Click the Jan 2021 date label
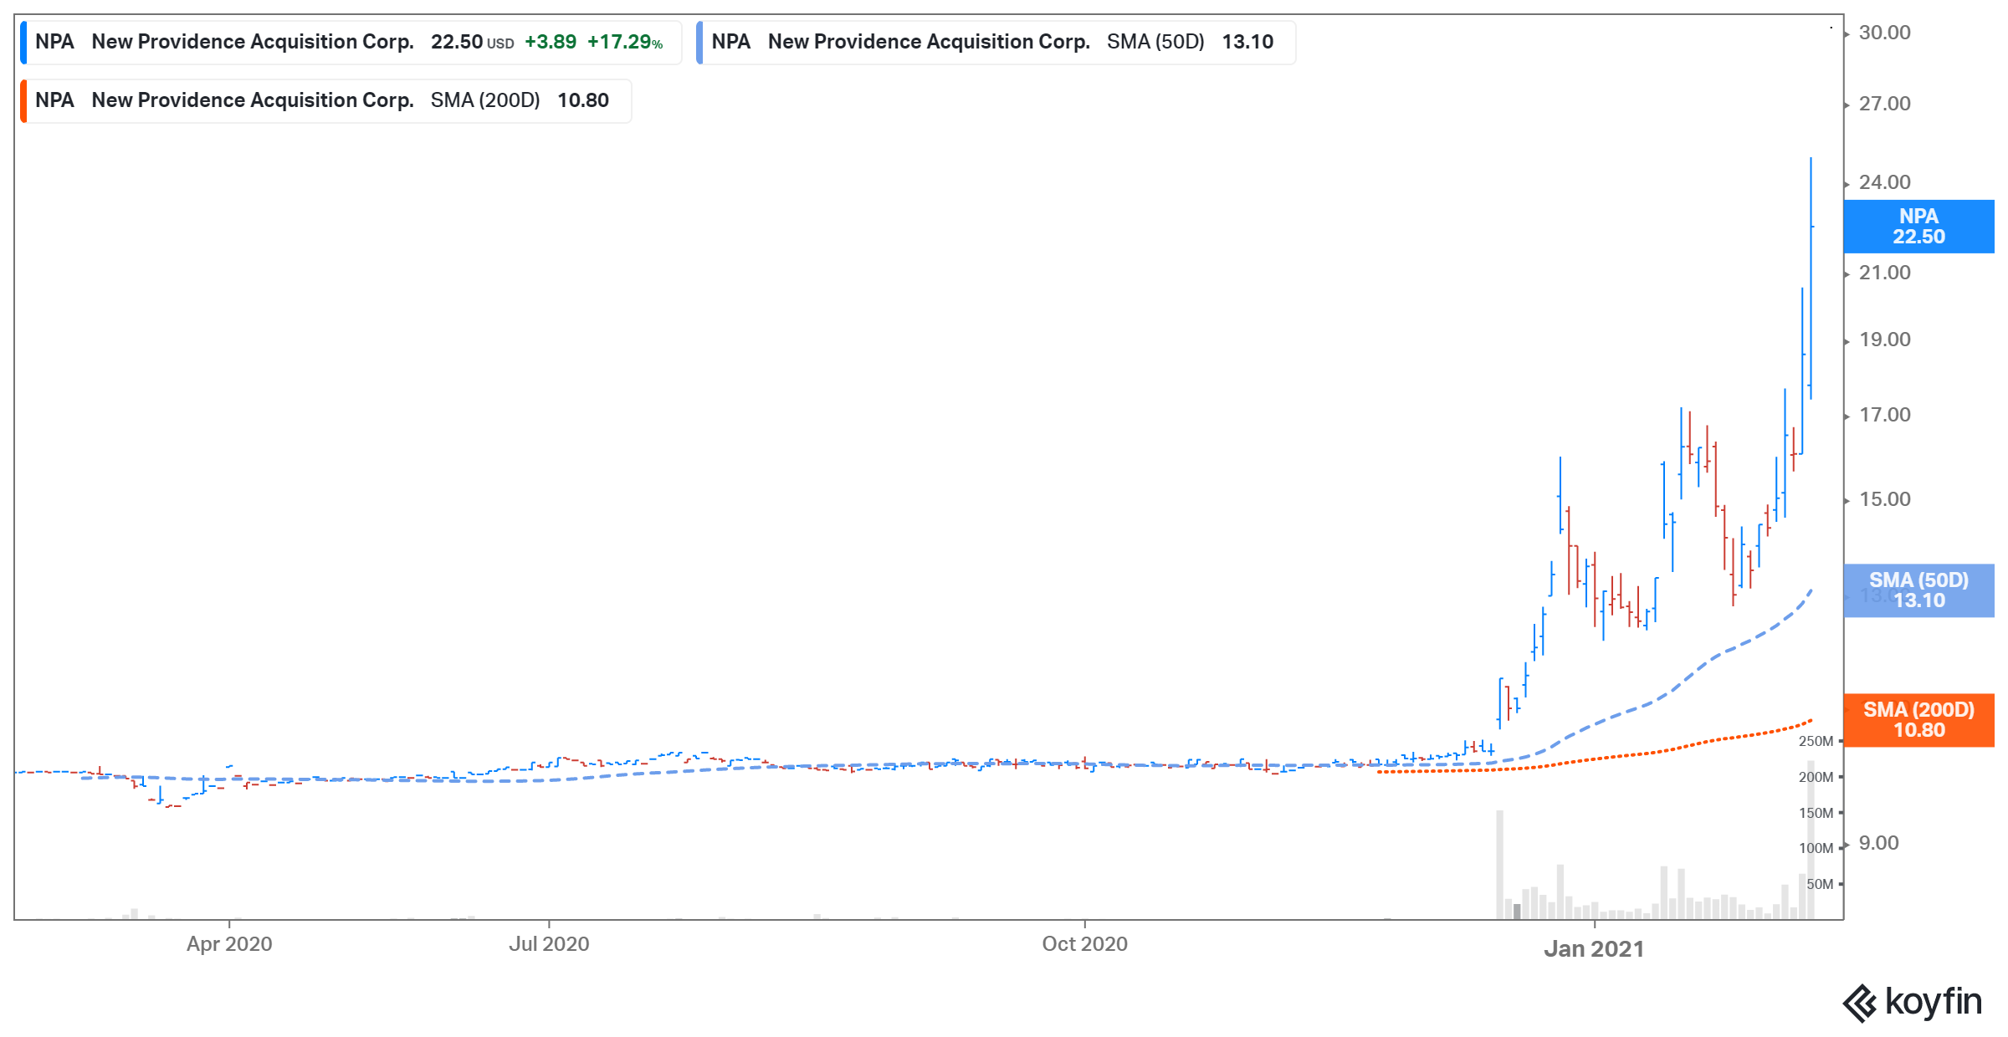The image size is (2008, 1037). point(1594,949)
